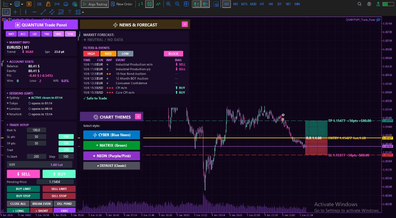The height and width of the screenshot is (218, 396).
Task: Select the text label tool
Action: (x=70, y=12)
